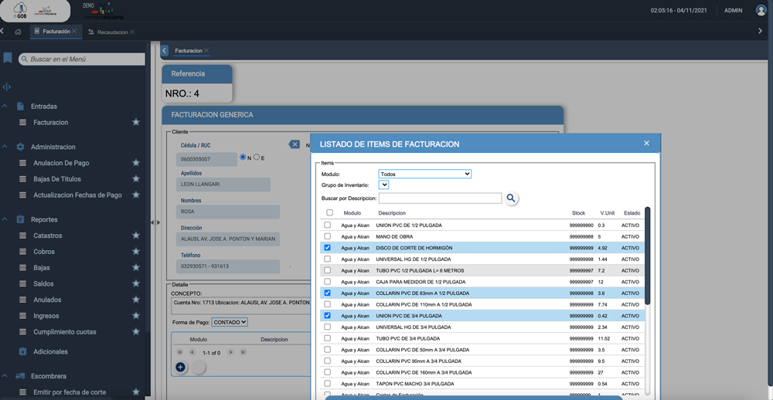Image resolution: width=773 pixels, height=400 pixels.
Task: Open Cobros under Reportes
Action: coord(44,252)
